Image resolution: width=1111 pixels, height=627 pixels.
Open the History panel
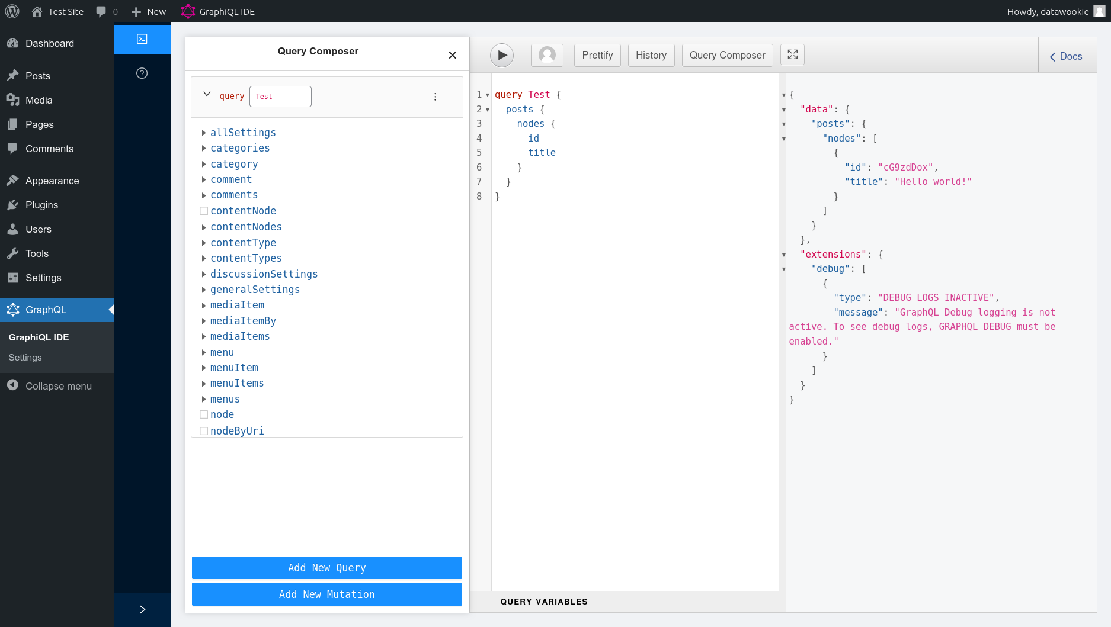pos(651,55)
